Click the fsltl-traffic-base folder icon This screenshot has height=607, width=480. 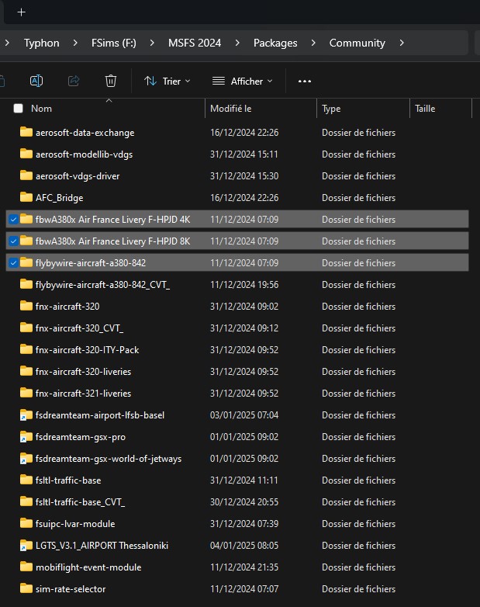(26, 480)
